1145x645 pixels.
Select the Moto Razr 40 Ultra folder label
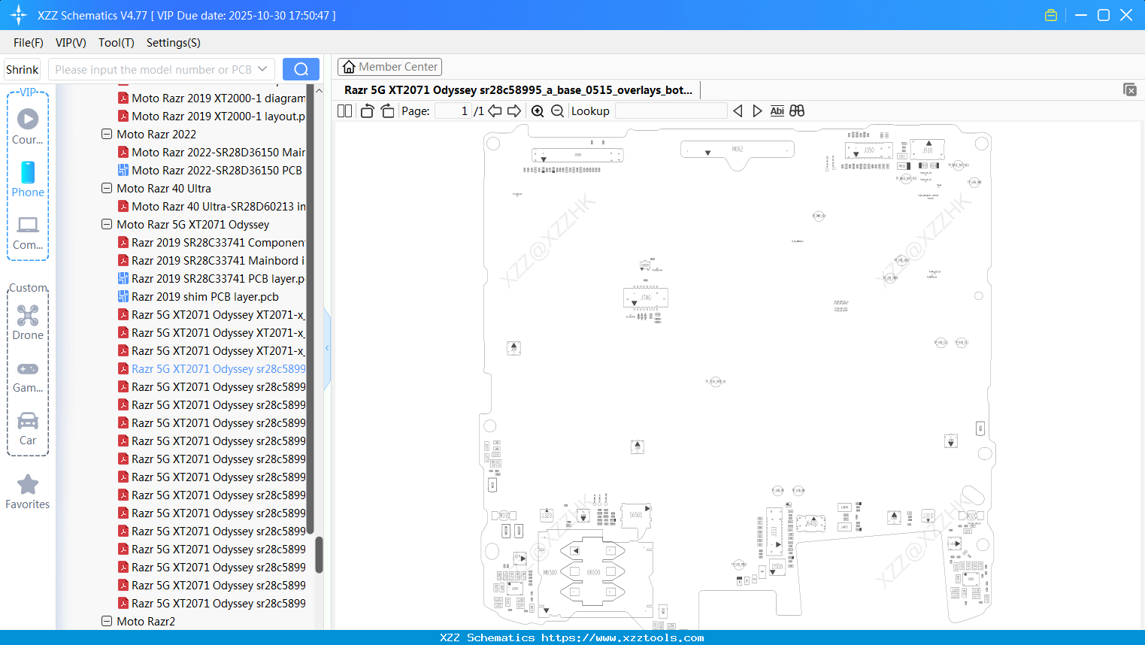point(164,189)
